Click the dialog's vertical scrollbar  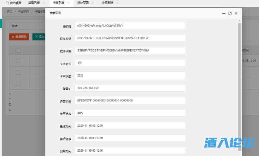click(x=239, y=79)
